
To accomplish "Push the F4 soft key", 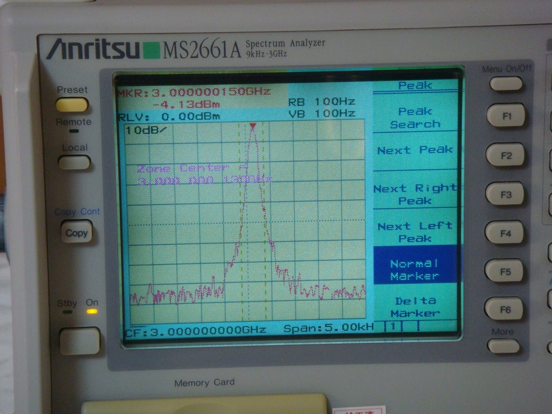I will point(504,232).
